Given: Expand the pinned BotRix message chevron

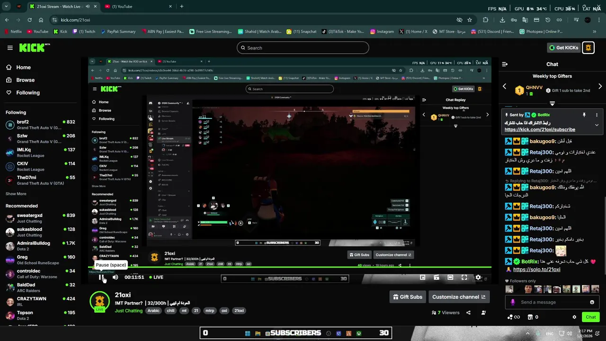Looking at the screenshot, I should click(597, 125).
